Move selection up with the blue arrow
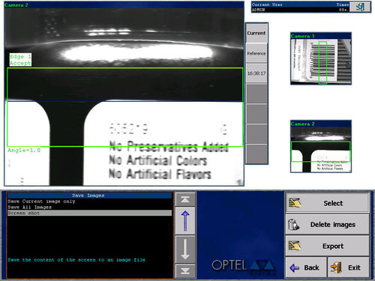This screenshot has height=281, width=375. pyautogui.click(x=185, y=220)
